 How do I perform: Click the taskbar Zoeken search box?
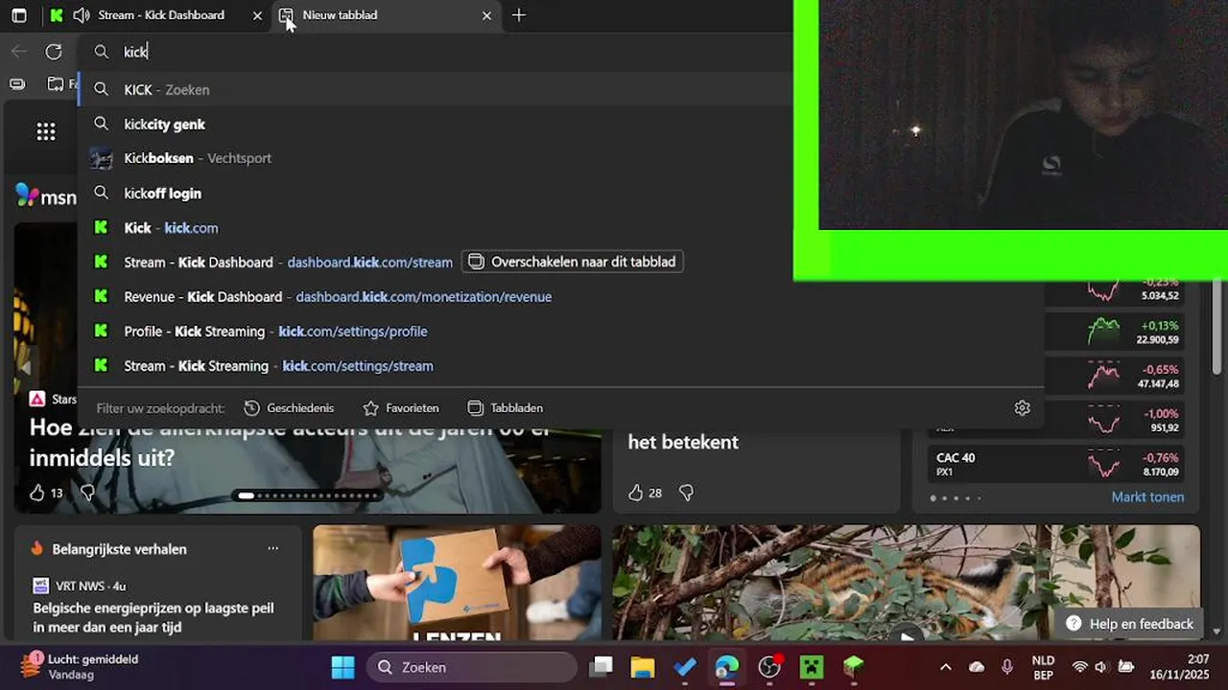(473, 667)
